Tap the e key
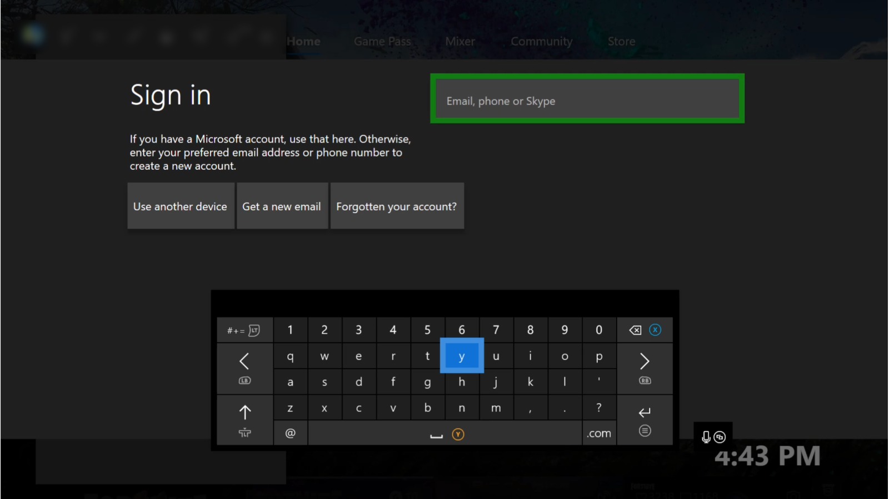This screenshot has height=499, width=889. click(359, 356)
